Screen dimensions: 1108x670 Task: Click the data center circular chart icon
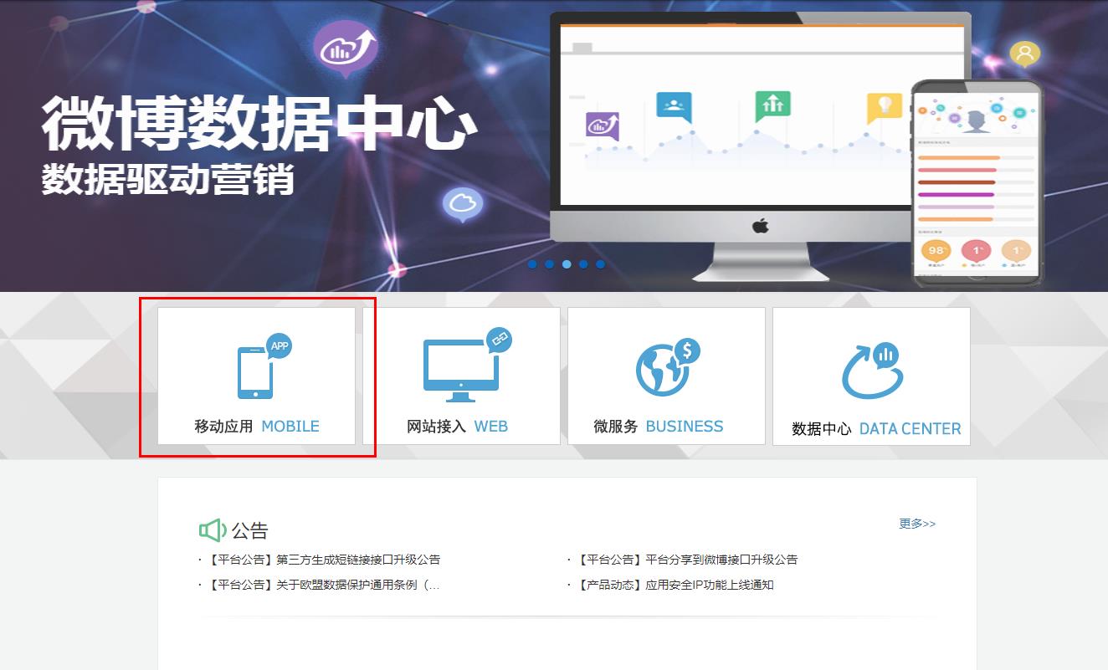click(872, 371)
